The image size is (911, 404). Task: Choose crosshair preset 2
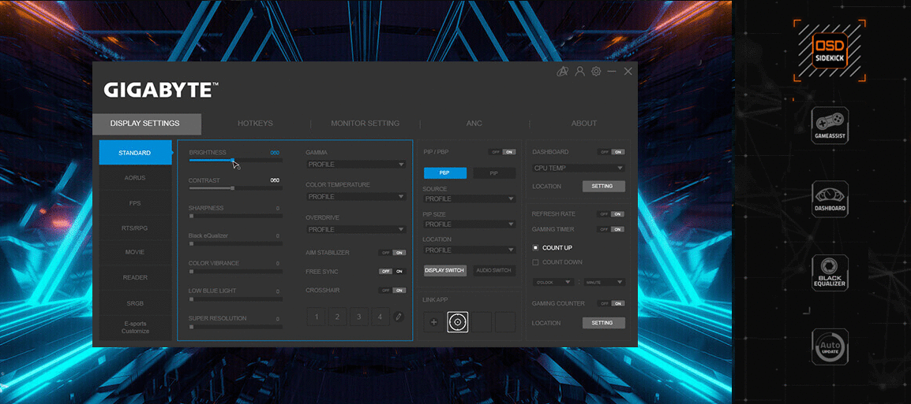pos(337,317)
